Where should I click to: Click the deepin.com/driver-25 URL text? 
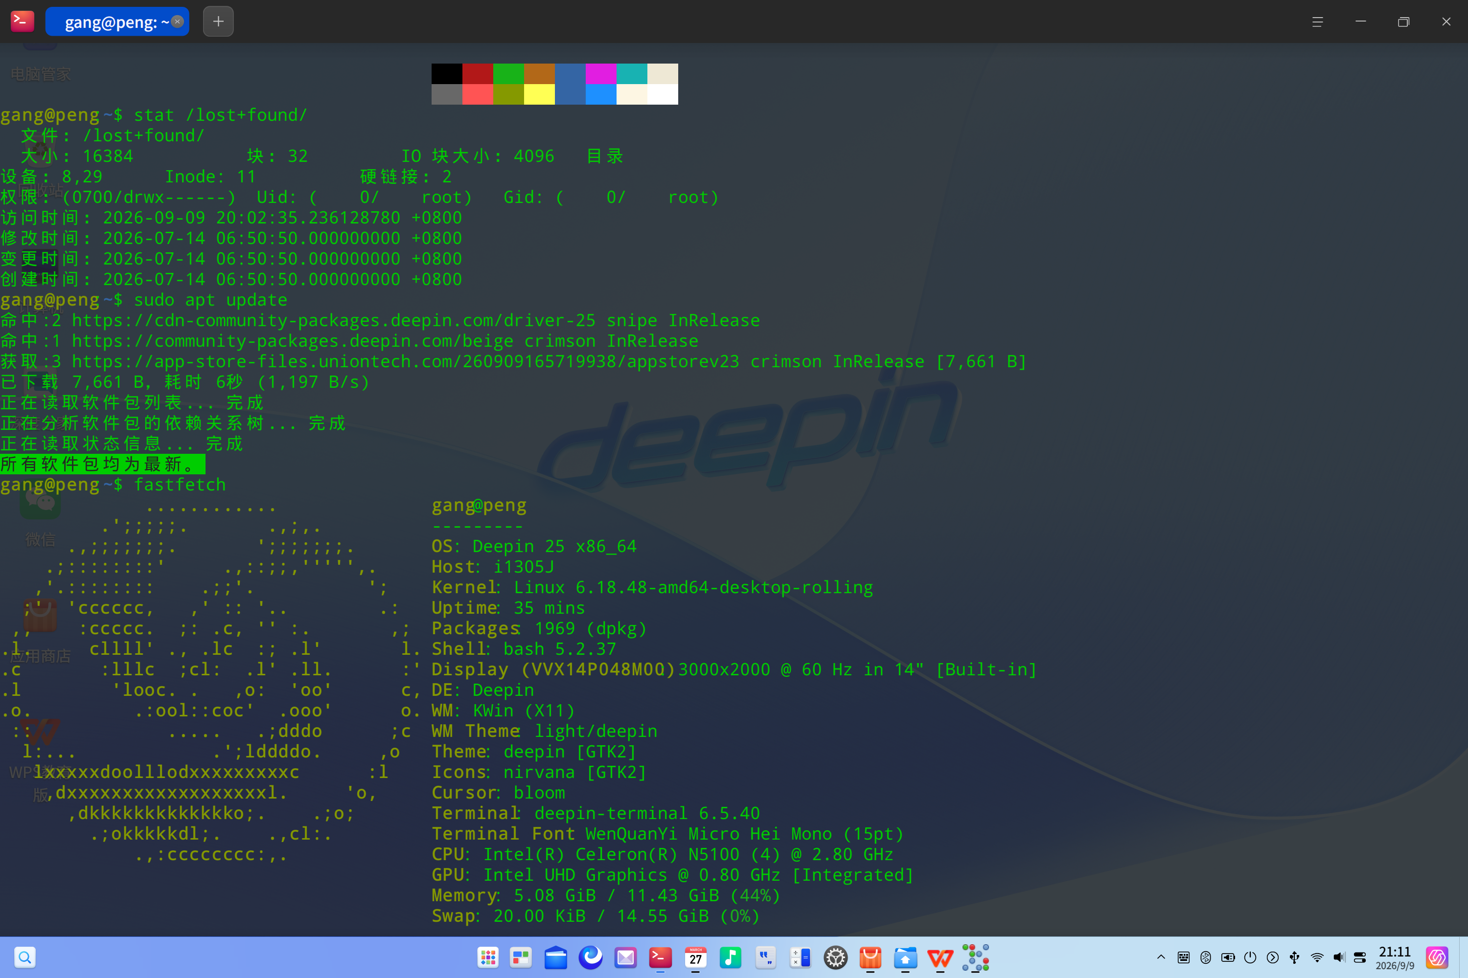[x=333, y=321]
